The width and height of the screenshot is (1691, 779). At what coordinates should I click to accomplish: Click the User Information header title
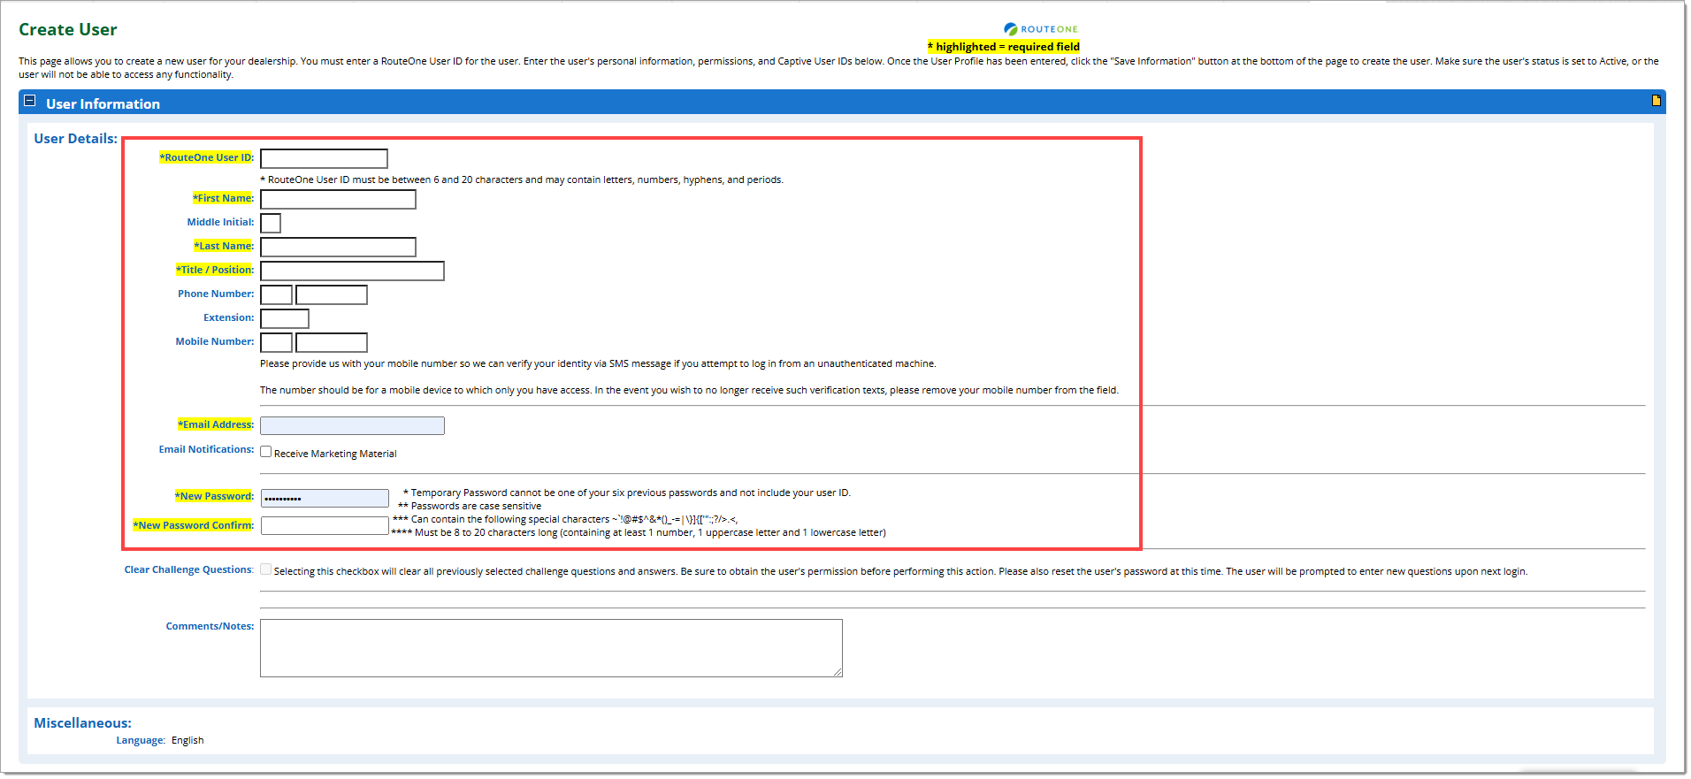pyautogui.click(x=103, y=103)
